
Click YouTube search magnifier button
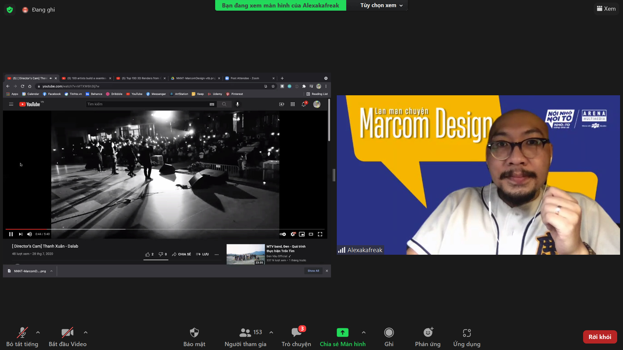point(224,104)
